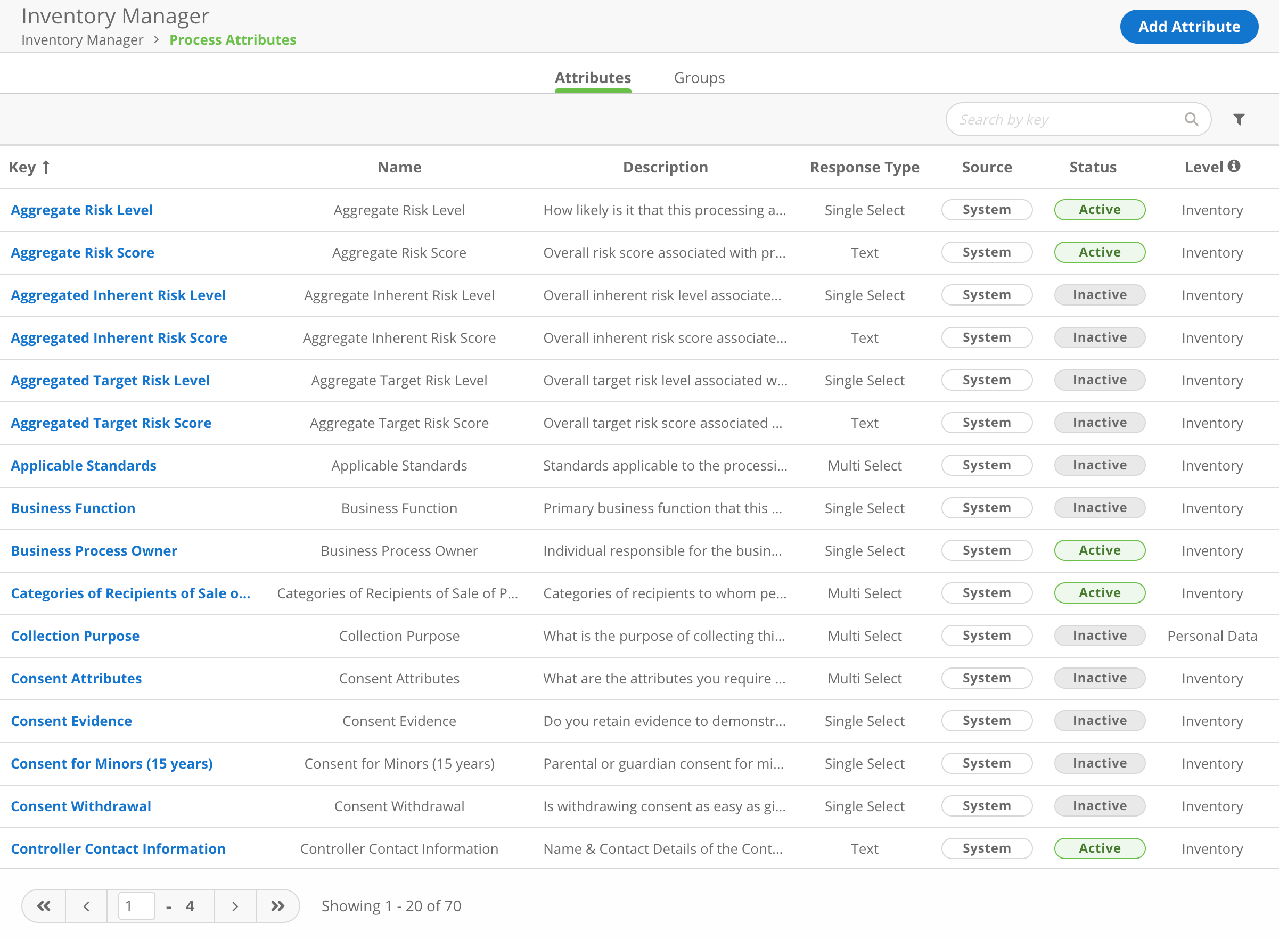Image resolution: width=1279 pixels, height=940 pixels.
Task: Select the Attributes tab
Action: tap(593, 77)
